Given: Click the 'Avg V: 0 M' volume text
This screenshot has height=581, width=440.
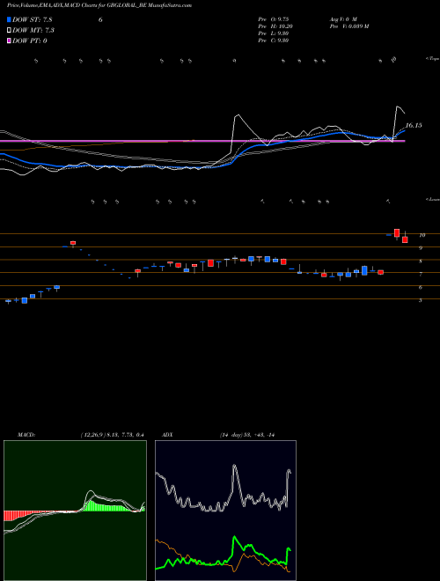Looking at the screenshot, I should pyautogui.click(x=343, y=18).
